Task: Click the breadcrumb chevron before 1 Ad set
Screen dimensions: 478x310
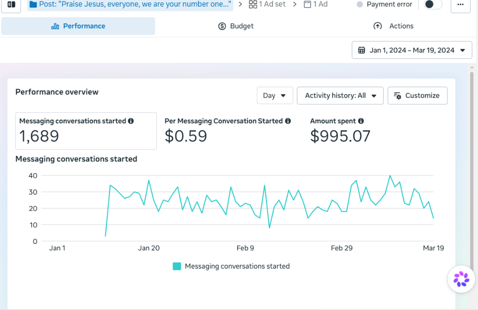Action: coord(240,4)
